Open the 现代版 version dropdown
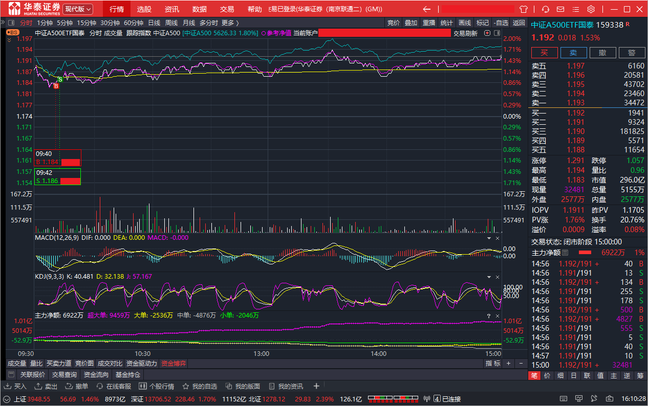 pyautogui.click(x=78, y=9)
